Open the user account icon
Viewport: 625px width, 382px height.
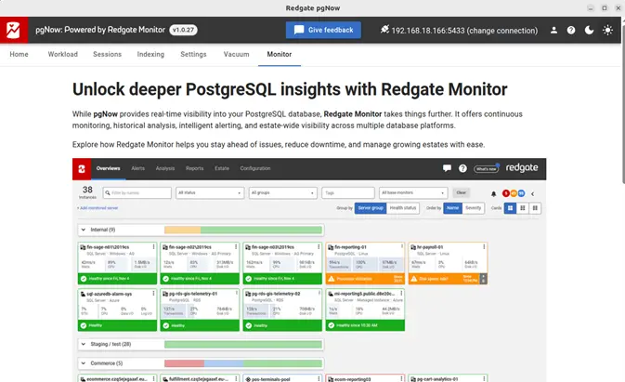[x=554, y=30]
